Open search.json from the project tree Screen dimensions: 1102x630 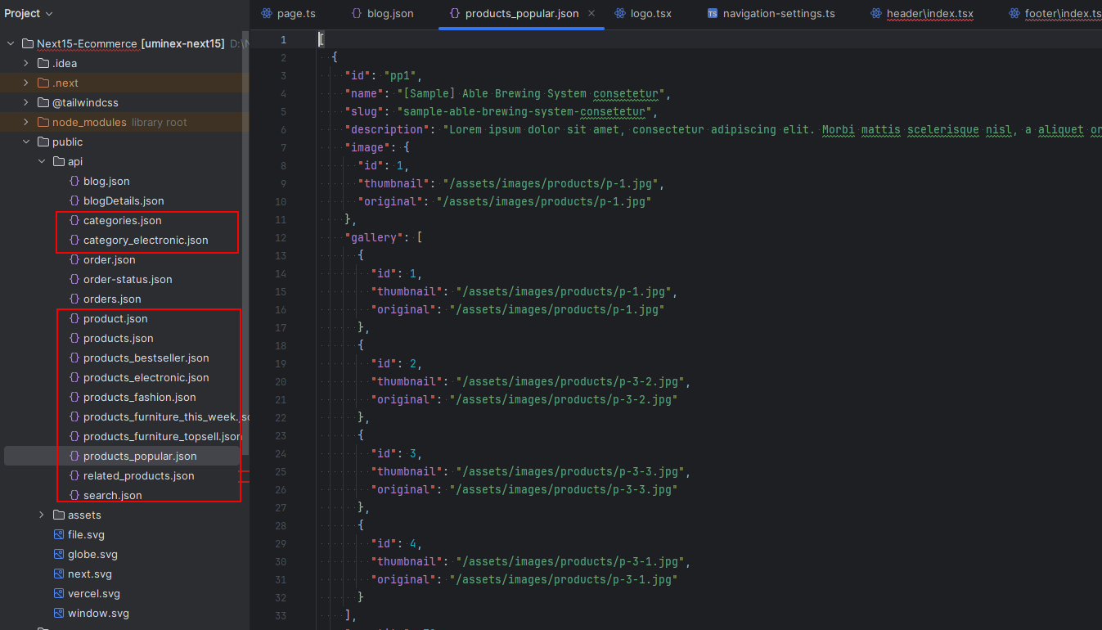coord(112,495)
